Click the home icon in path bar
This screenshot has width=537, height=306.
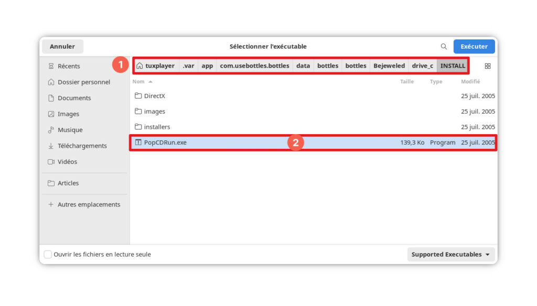[139, 66]
